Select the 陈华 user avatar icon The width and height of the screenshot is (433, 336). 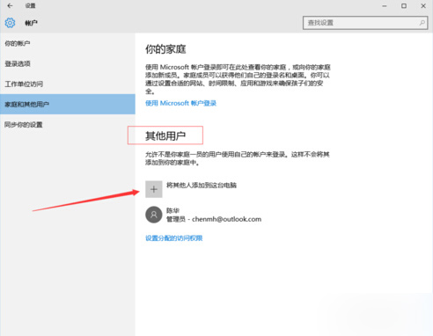tap(154, 215)
